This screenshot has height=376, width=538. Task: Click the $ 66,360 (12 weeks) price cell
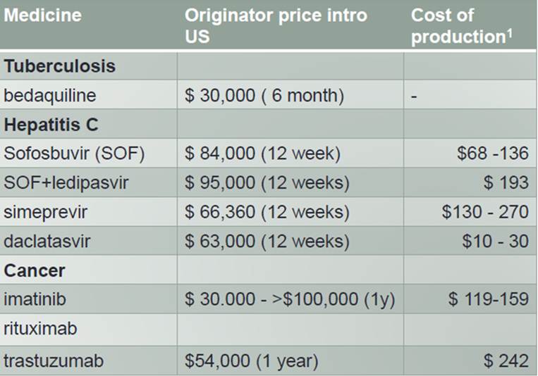pos(267,213)
